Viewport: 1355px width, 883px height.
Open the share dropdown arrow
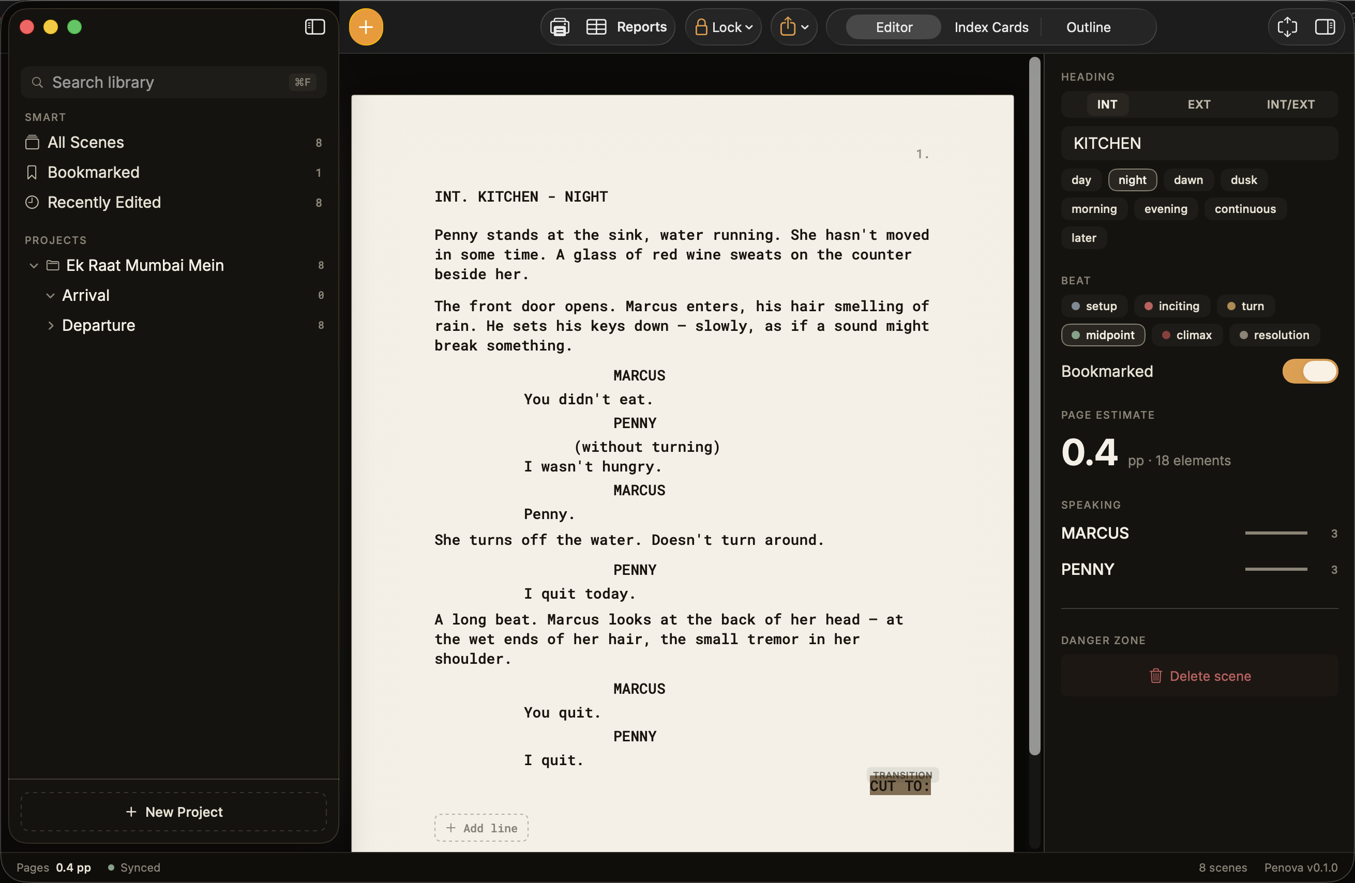click(x=804, y=27)
